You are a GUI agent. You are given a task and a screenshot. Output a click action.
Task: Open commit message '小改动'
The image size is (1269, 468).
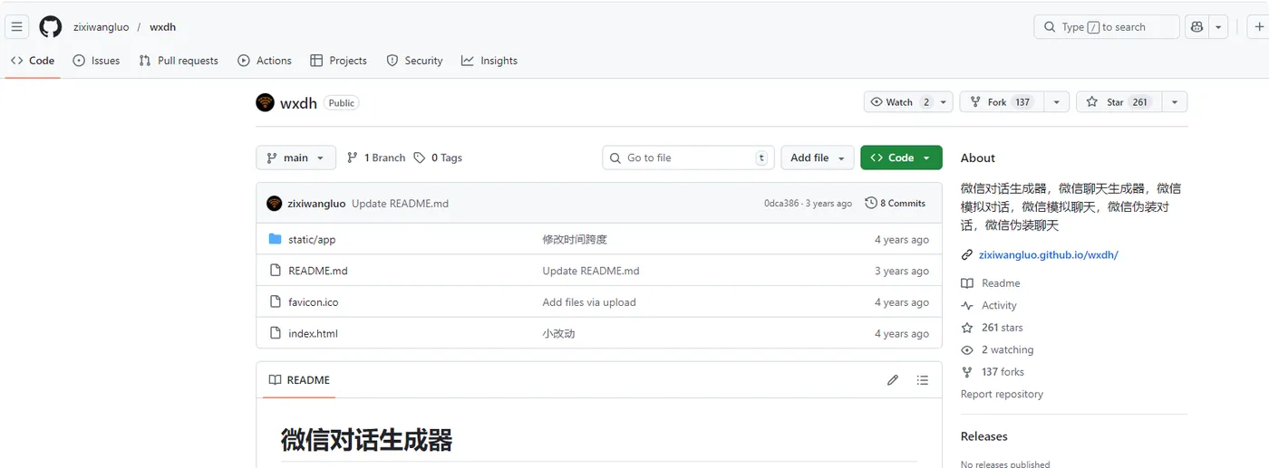pyautogui.click(x=558, y=334)
